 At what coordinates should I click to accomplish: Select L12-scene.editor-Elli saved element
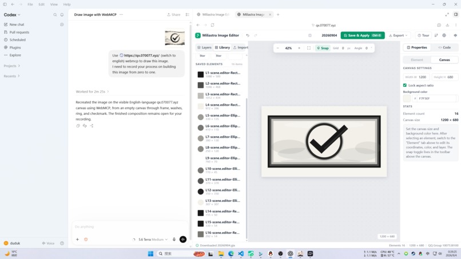219,192
